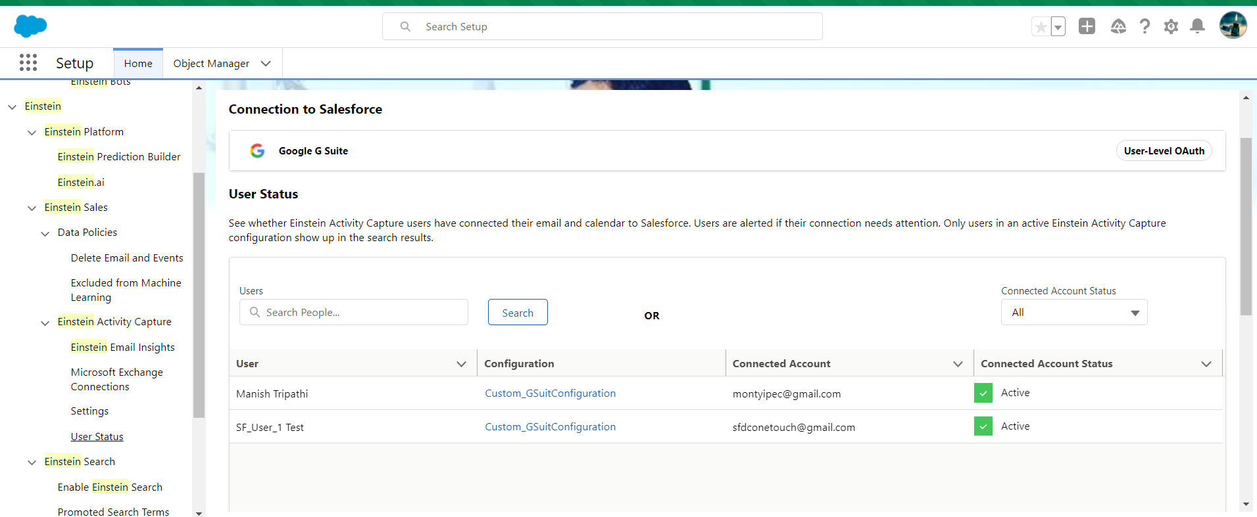
Task: Open the Help question mark icon
Action: click(1145, 26)
